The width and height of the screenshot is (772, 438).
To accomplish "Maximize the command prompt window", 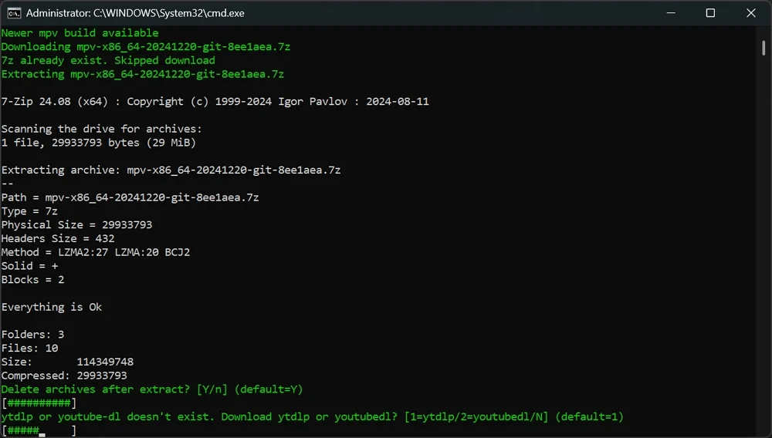I will click(710, 13).
